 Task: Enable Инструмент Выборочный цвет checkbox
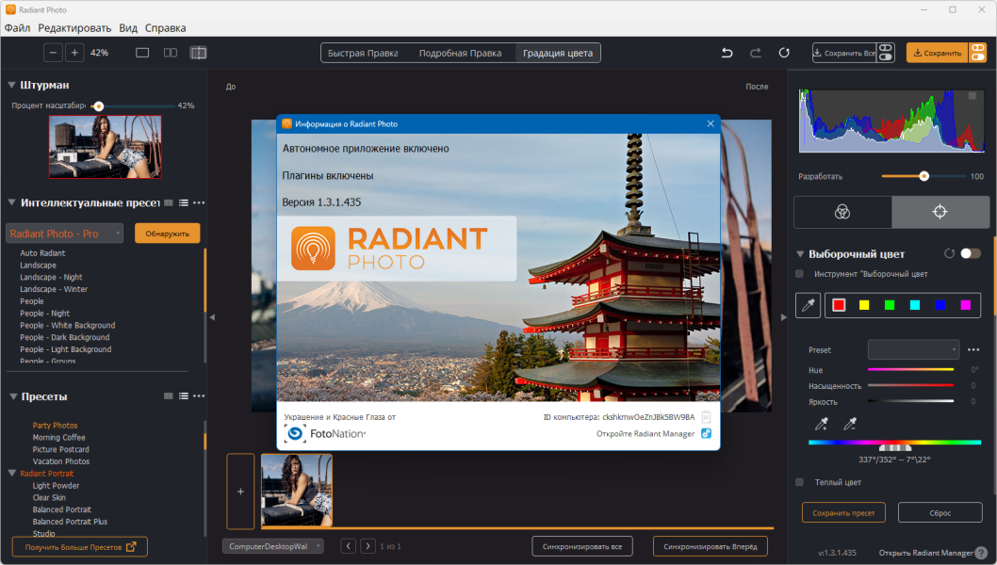coord(800,274)
